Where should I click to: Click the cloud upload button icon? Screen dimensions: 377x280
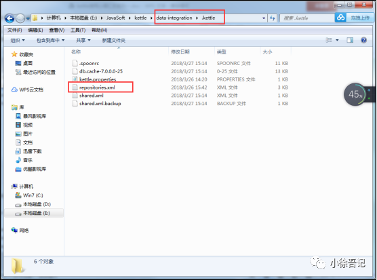point(340,18)
